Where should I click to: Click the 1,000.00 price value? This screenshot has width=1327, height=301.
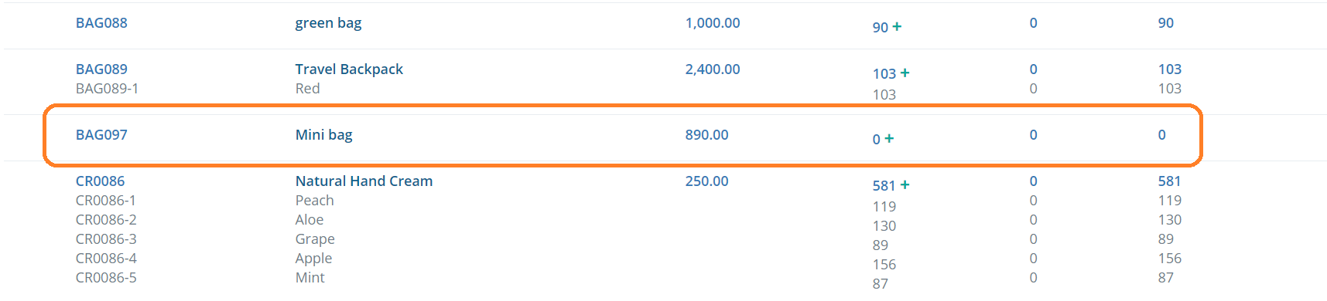(713, 23)
